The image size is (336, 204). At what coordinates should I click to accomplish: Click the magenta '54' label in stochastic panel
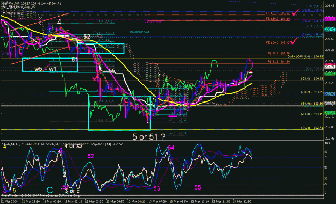171,148
